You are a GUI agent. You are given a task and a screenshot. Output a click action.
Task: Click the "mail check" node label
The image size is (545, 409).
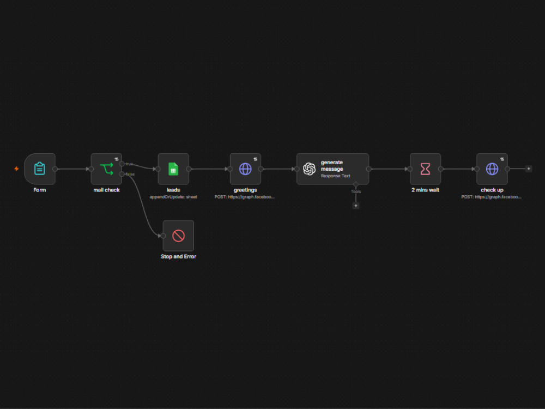[106, 190]
